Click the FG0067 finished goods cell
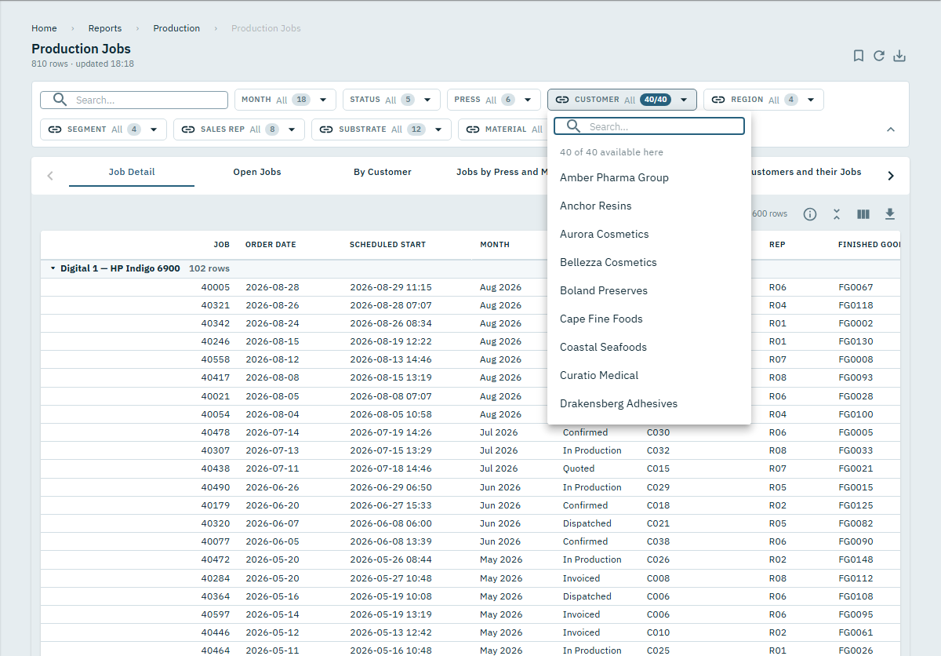 (856, 287)
